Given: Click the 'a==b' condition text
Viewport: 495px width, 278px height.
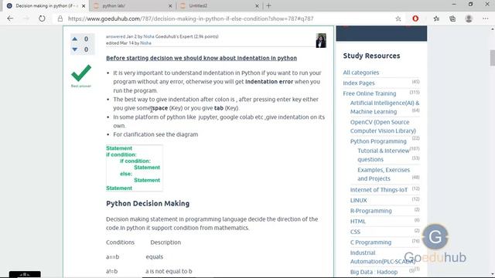Looking at the screenshot, I should click(x=112, y=256).
